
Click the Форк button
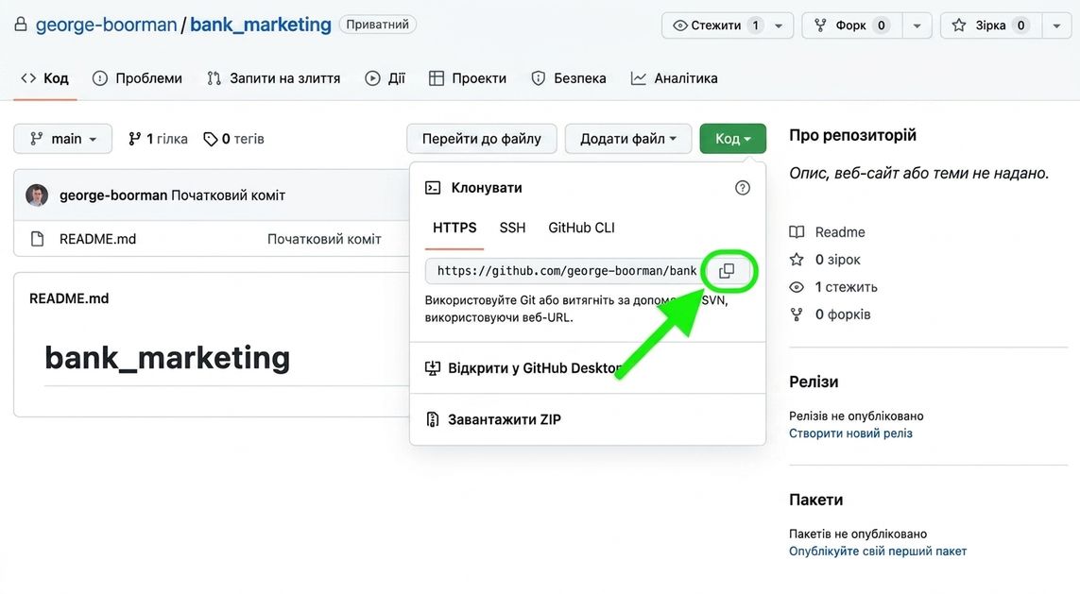coord(851,25)
